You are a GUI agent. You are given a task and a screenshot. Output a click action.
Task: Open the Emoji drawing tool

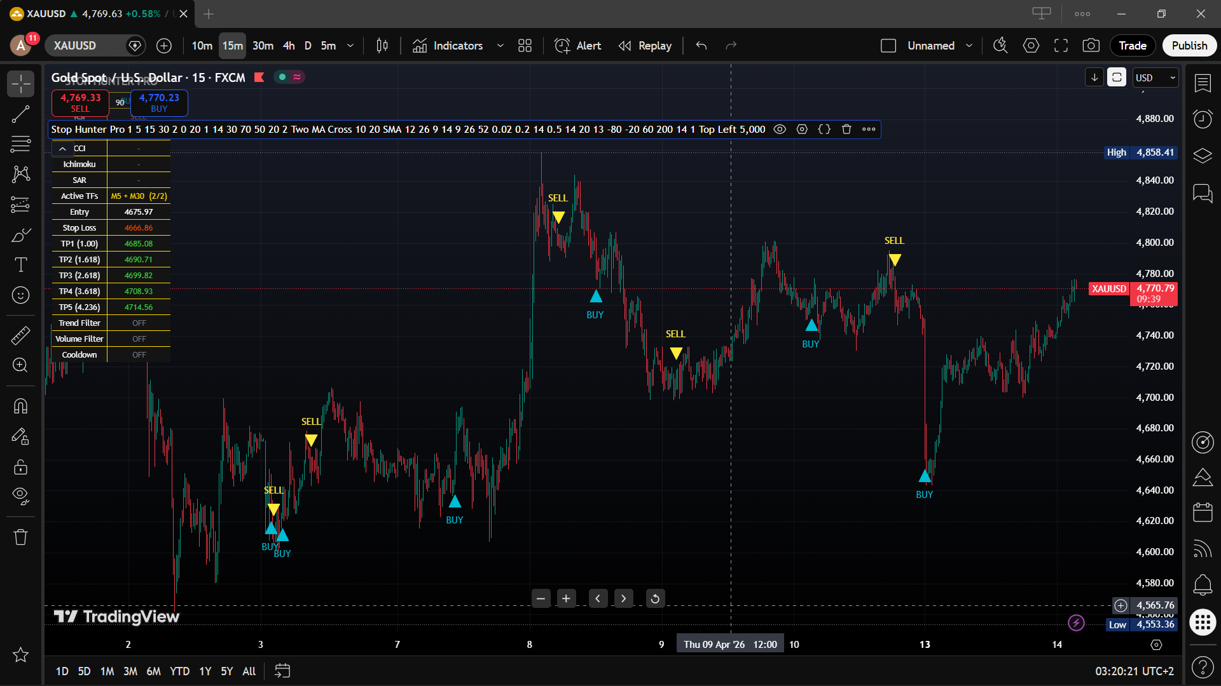[x=21, y=295]
